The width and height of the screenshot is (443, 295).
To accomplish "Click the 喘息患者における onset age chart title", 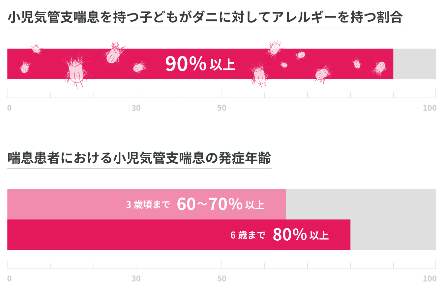I will coord(139,159).
